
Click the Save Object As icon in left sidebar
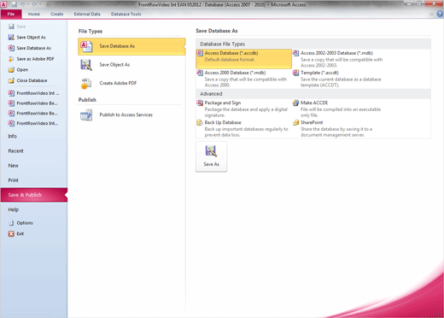(11, 38)
